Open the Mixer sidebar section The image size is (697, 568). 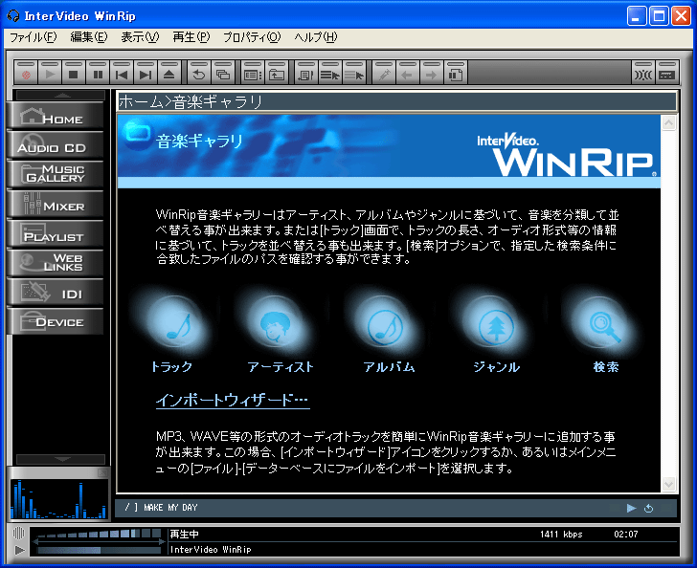pos(56,205)
